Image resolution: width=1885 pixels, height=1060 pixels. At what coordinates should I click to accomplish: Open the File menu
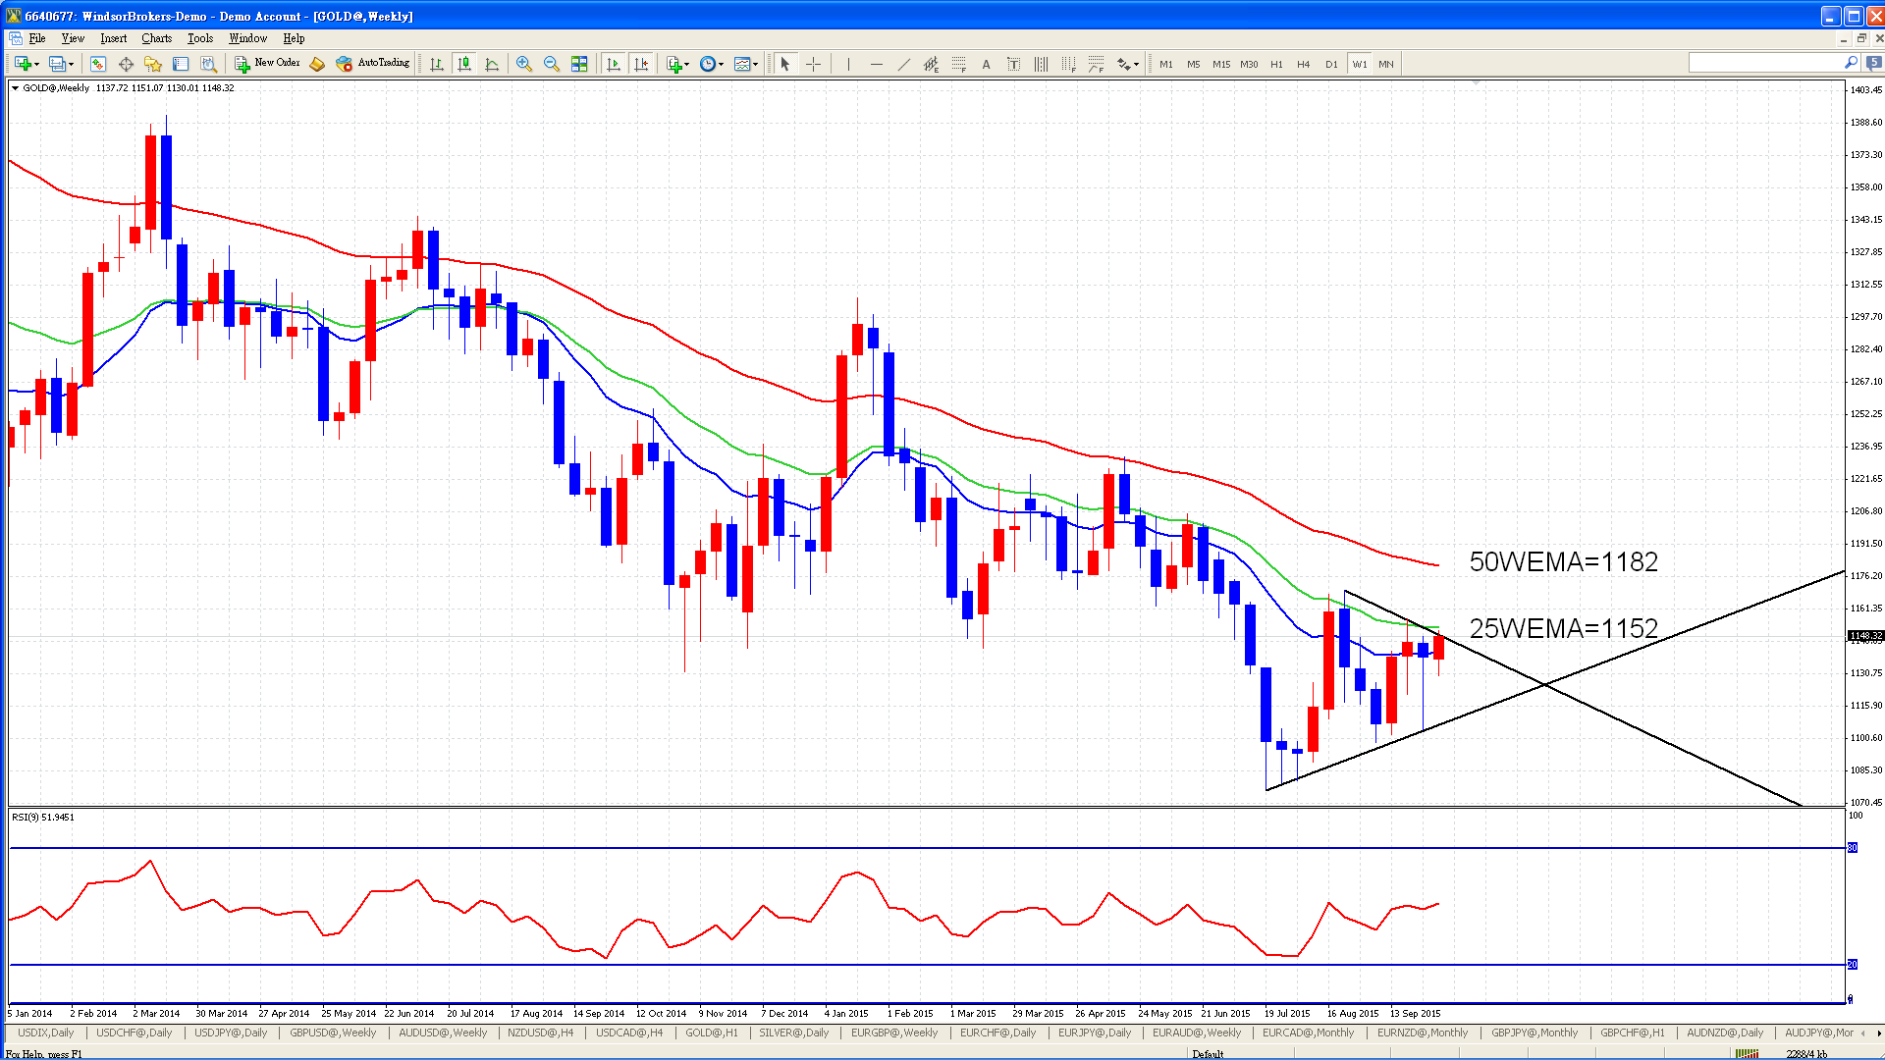(x=37, y=38)
